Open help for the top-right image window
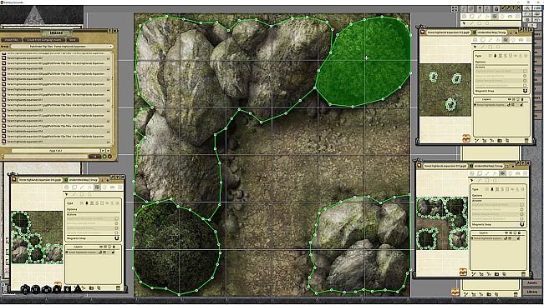Screen dimensions: 544x305 point(526,30)
